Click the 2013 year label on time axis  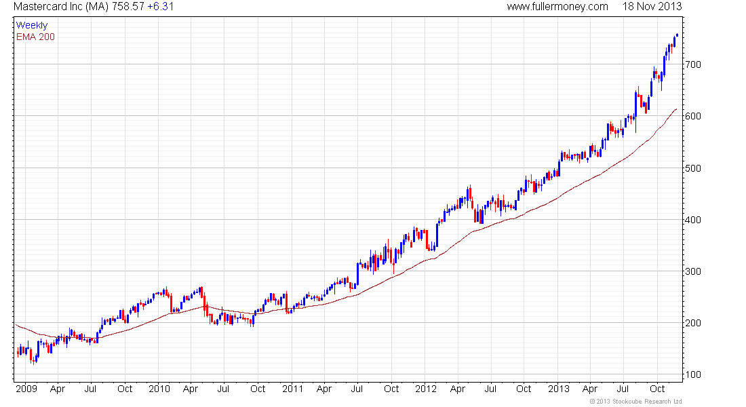pyautogui.click(x=559, y=389)
